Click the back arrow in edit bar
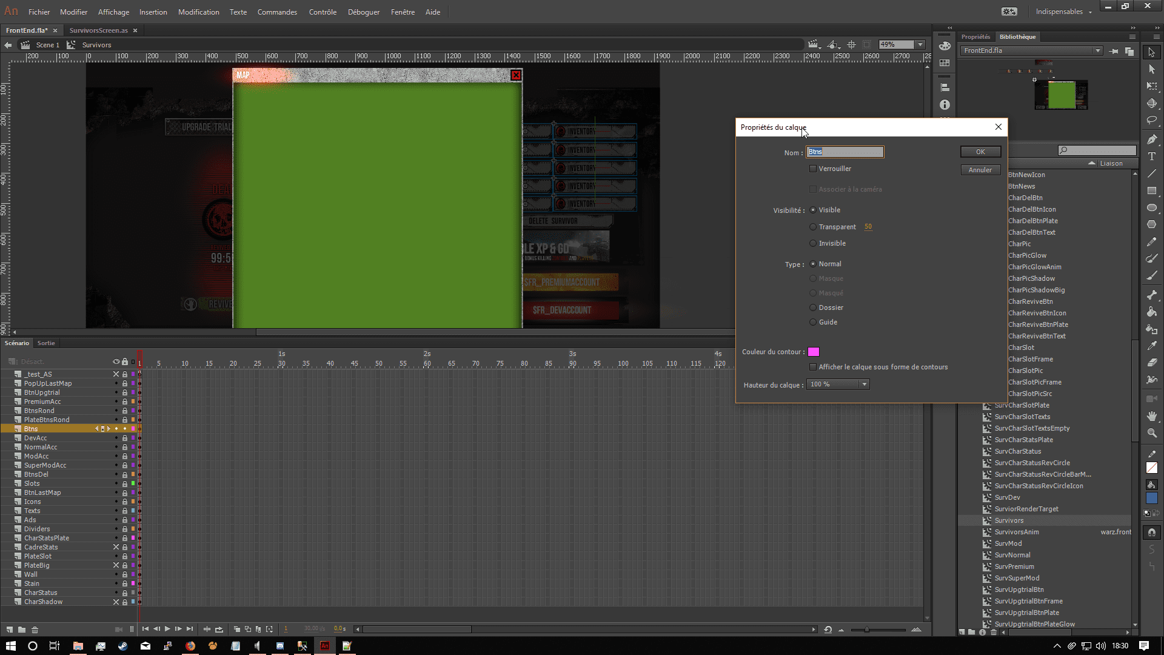Screen dimensions: 1164x655 click(8, 45)
